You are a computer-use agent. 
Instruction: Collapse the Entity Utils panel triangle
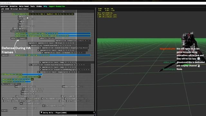click(42, 112)
